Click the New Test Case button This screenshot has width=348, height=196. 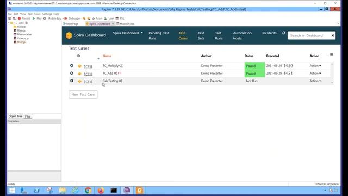point(83,94)
